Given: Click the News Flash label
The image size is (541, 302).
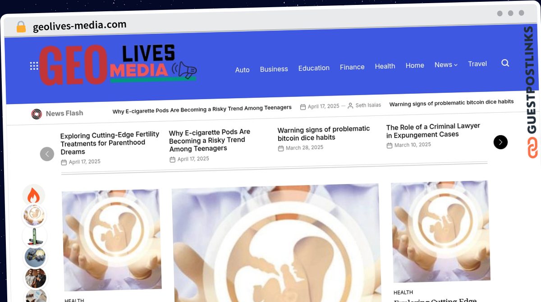Looking at the screenshot, I should coord(64,113).
